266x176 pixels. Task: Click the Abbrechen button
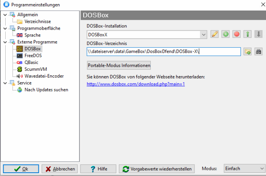pyautogui.click(x=60, y=169)
